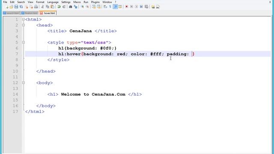Click the "text/css" attribute value
This screenshot has width=274, height=154.
(x=95, y=42)
